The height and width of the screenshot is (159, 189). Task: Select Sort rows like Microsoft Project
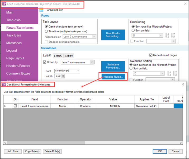(133, 26)
